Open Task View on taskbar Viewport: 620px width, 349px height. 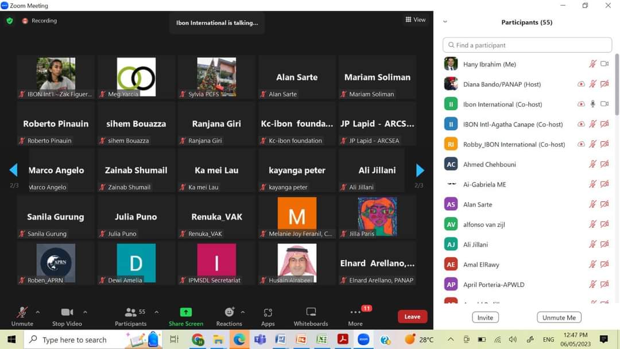click(x=174, y=339)
